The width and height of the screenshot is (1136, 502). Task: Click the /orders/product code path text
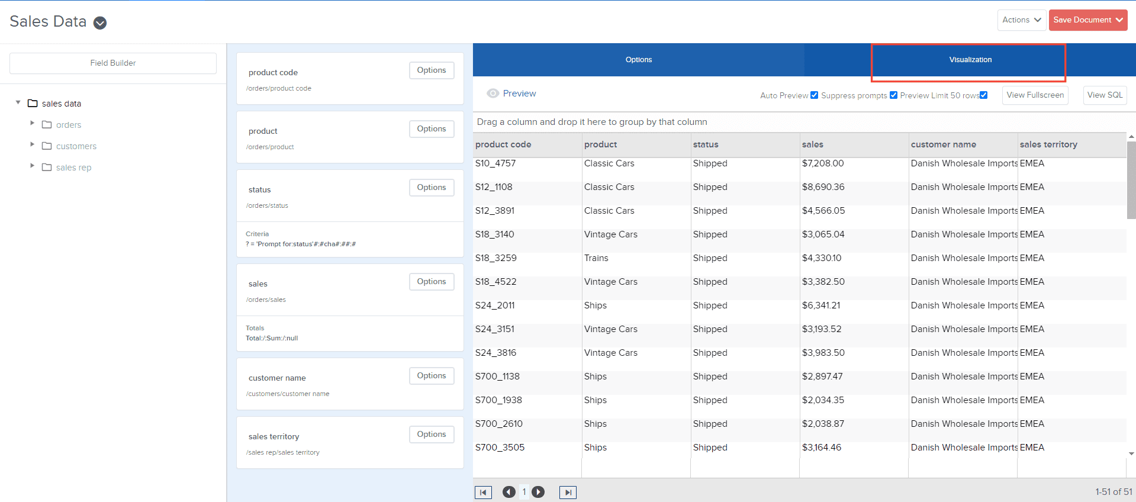pyautogui.click(x=279, y=88)
